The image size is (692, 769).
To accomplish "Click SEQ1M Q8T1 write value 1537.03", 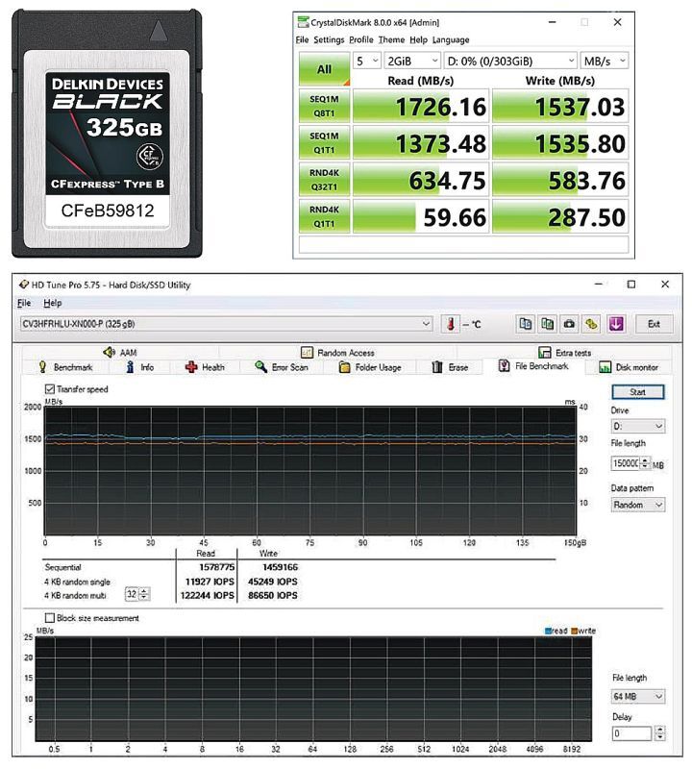I will click(580, 107).
